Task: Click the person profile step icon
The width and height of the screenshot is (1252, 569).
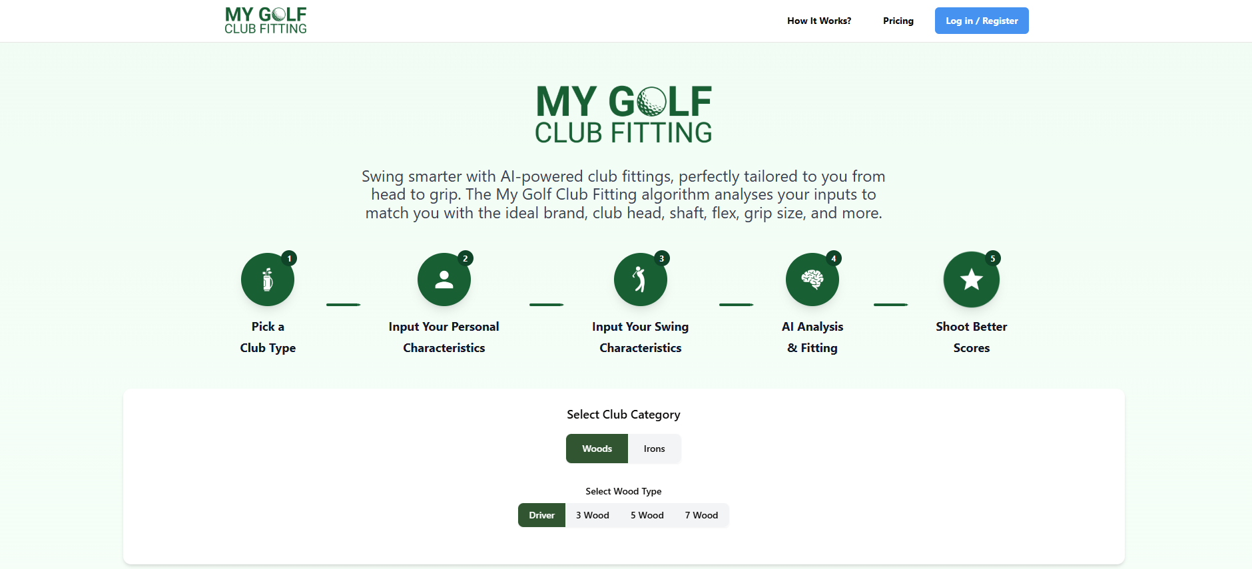Action: click(444, 280)
